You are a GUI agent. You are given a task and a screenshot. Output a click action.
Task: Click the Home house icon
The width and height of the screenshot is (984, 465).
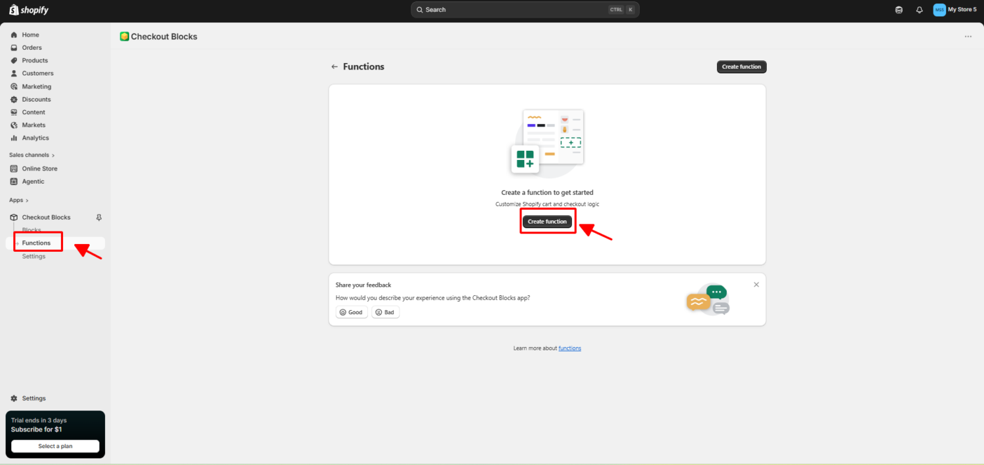click(14, 35)
